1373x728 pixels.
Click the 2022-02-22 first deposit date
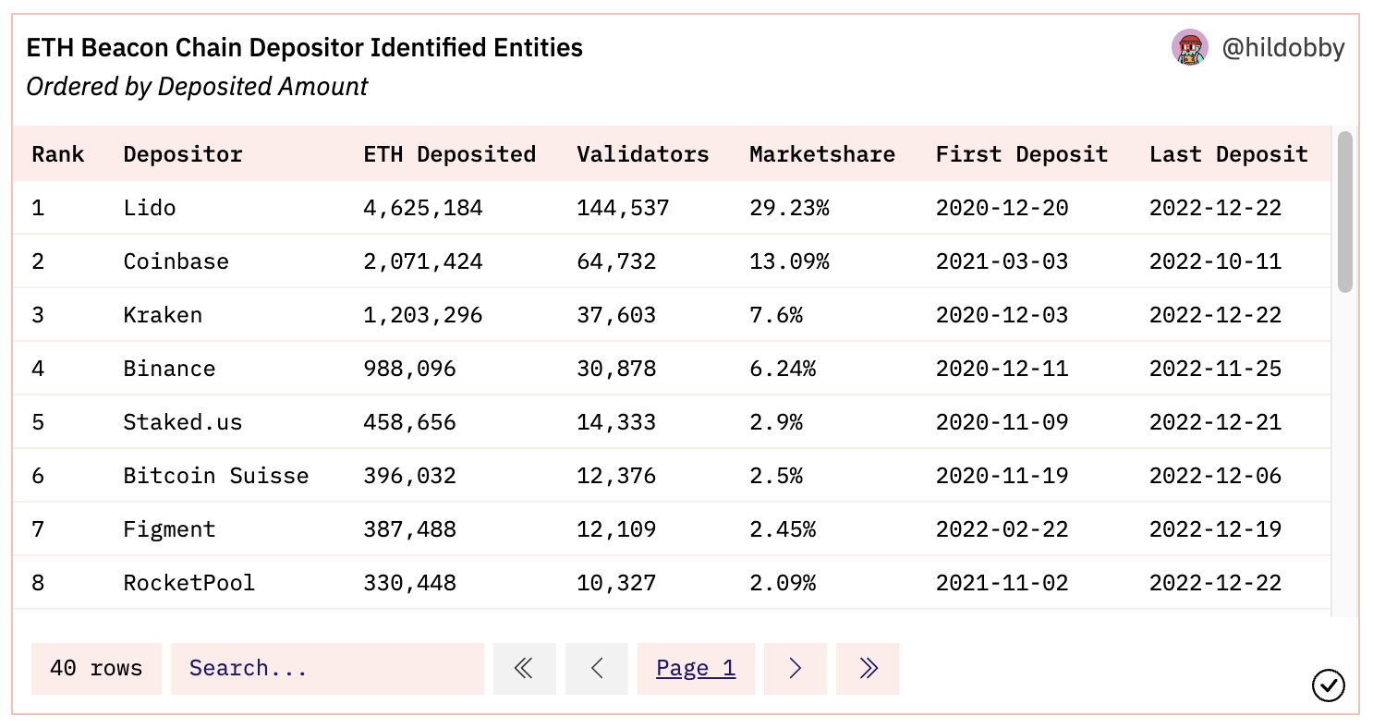click(1002, 529)
